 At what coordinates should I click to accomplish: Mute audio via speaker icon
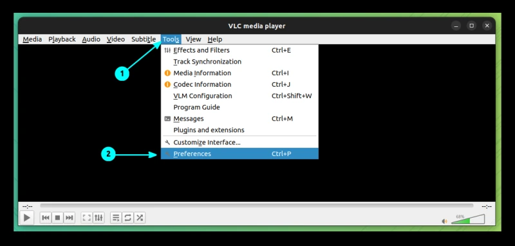(x=444, y=221)
